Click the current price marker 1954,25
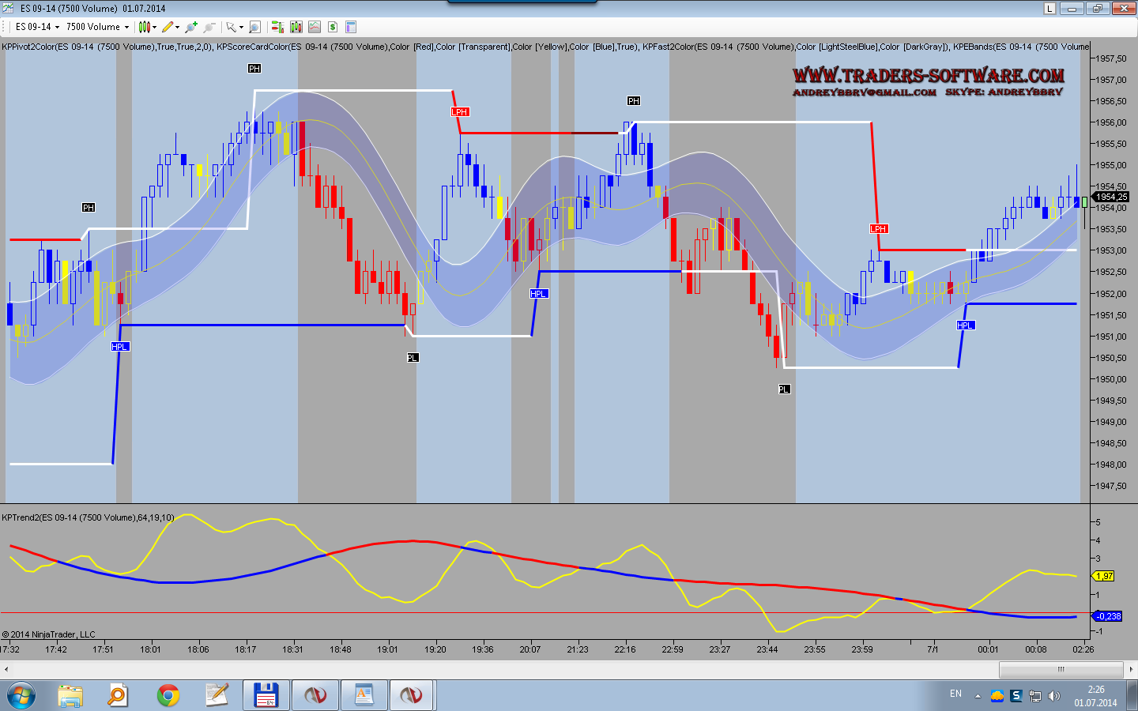Viewport: 1138px width, 711px height. [x=1111, y=197]
